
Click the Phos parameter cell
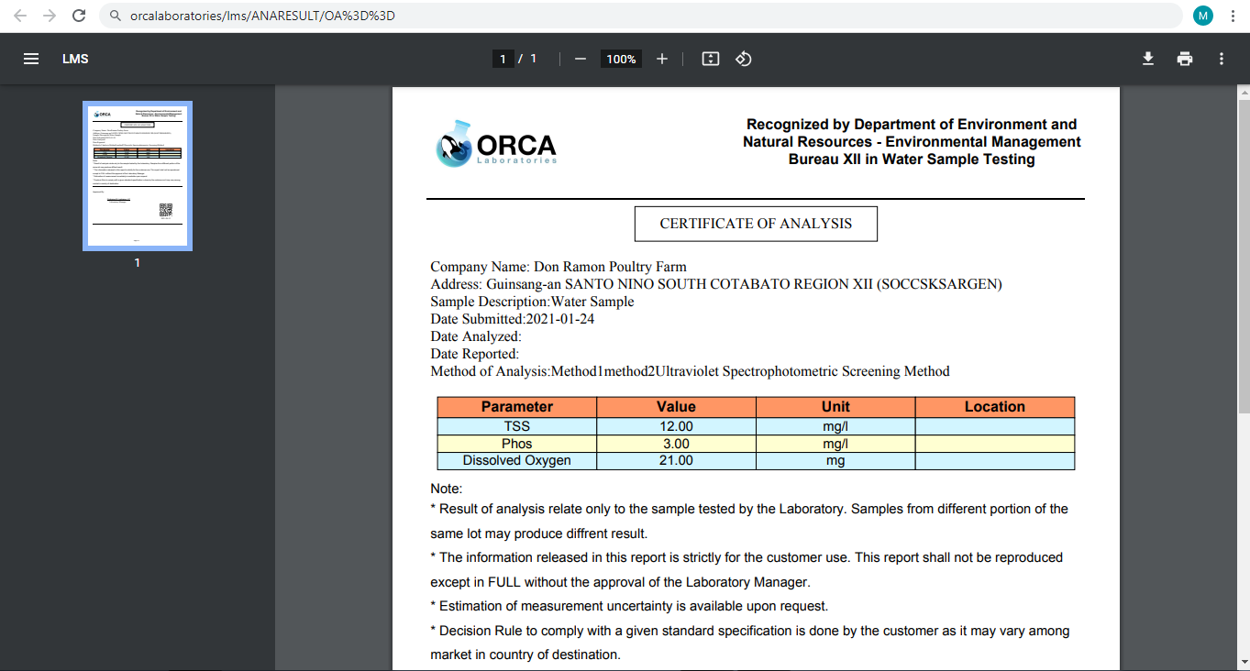517,444
